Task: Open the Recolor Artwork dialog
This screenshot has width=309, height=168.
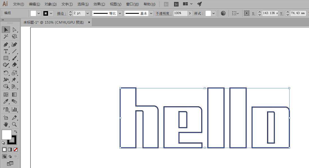Action: coord(223,13)
